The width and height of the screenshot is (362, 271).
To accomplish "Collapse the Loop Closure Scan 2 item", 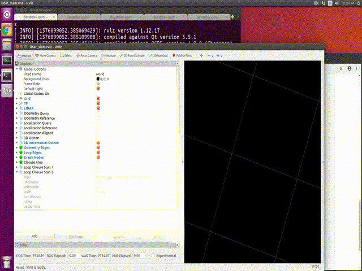I will (17, 172).
